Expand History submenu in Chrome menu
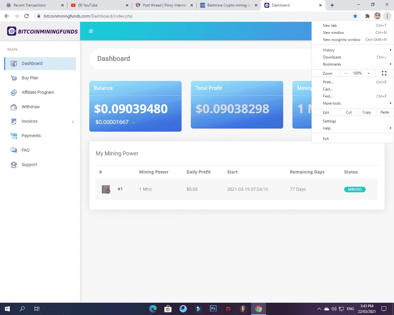394x315 pixels. pyautogui.click(x=353, y=50)
